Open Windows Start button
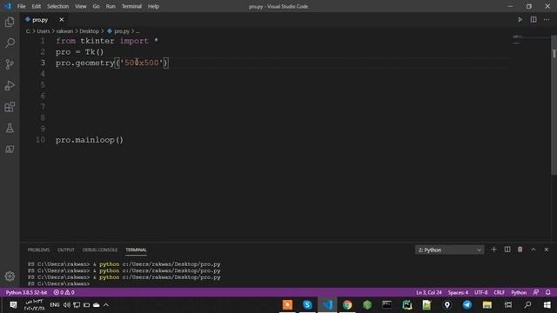This screenshot has height=313, width=557. [x=547, y=305]
